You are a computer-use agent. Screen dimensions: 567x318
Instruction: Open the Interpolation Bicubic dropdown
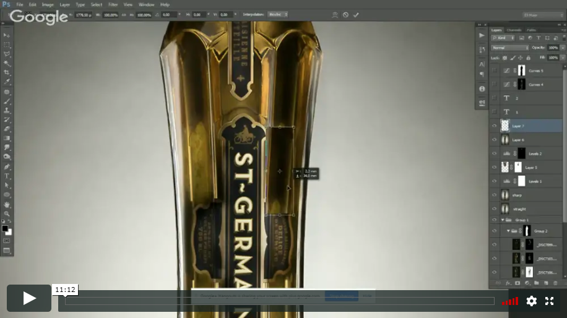coord(278,14)
